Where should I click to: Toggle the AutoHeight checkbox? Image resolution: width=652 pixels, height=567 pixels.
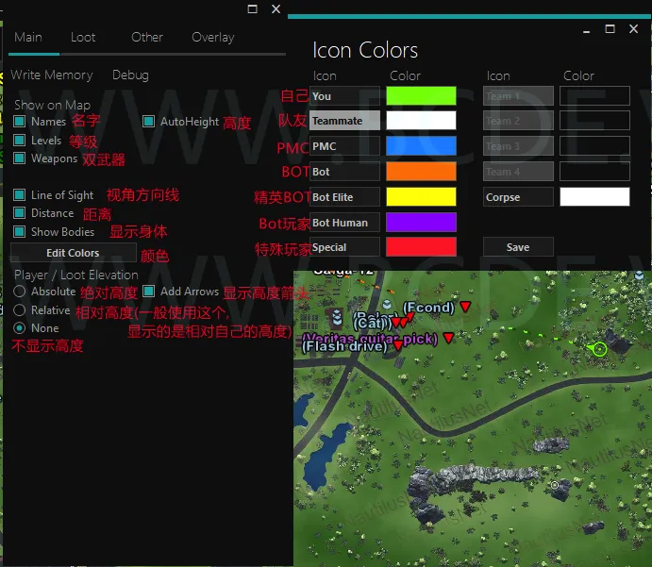[x=148, y=122]
